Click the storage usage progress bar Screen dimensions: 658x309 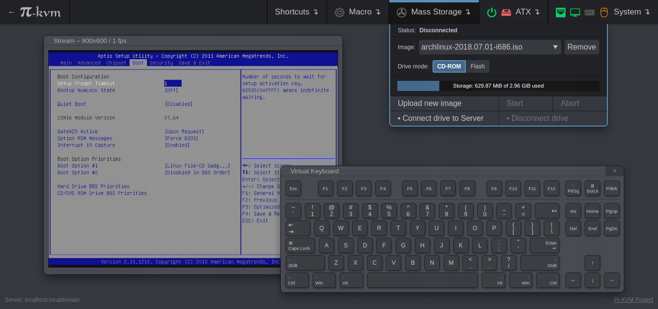pos(498,86)
